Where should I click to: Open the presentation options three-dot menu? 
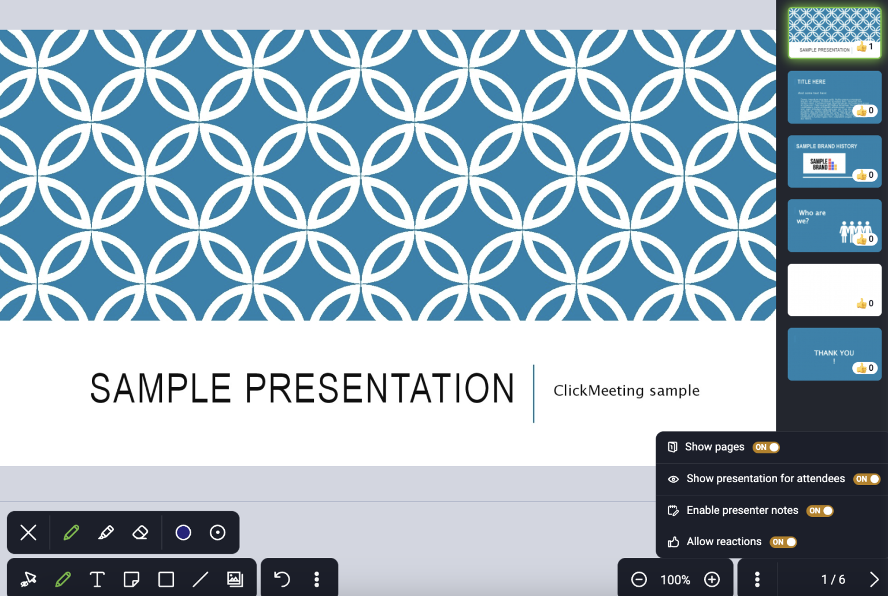tap(757, 579)
